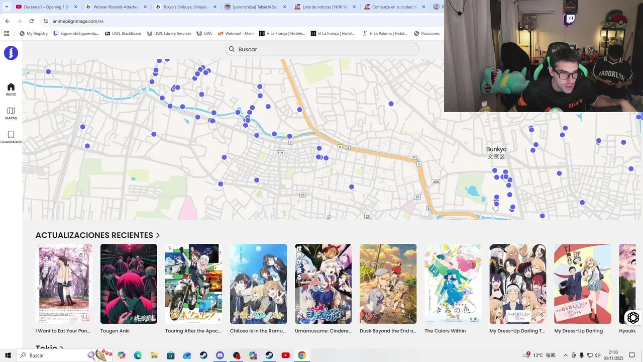
Task: Open the Guardados bookmark icon
Action: (11, 134)
